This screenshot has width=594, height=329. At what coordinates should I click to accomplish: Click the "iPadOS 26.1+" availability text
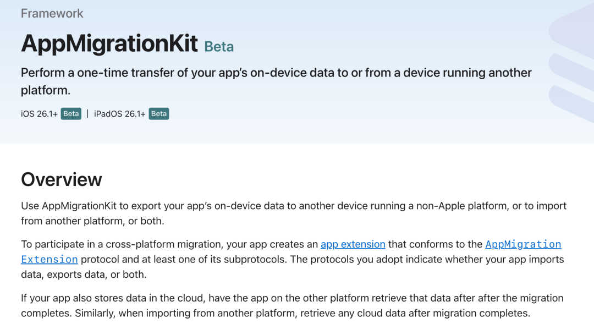click(119, 114)
